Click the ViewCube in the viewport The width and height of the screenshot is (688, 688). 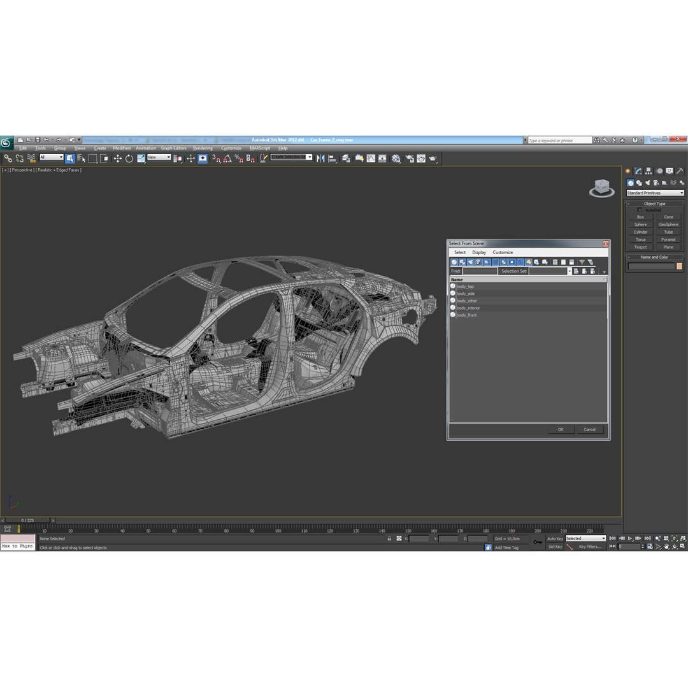pos(601,188)
